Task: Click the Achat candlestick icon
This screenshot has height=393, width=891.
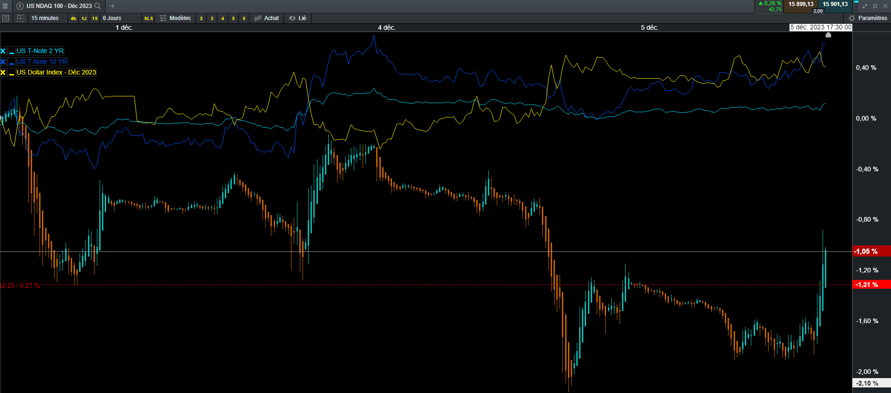Action: click(x=258, y=18)
